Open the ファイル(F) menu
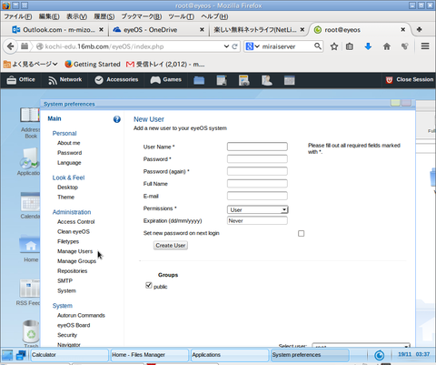The width and height of the screenshot is (436, 365). tap(17, 16)
